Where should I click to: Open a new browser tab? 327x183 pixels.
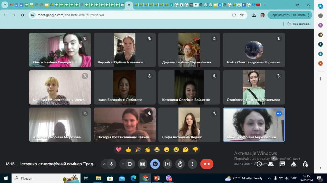click(265, 5)
